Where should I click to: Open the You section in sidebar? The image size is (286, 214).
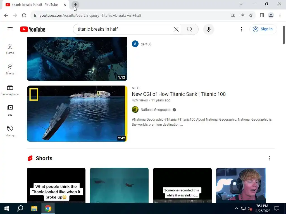click(x=10, y=110)
